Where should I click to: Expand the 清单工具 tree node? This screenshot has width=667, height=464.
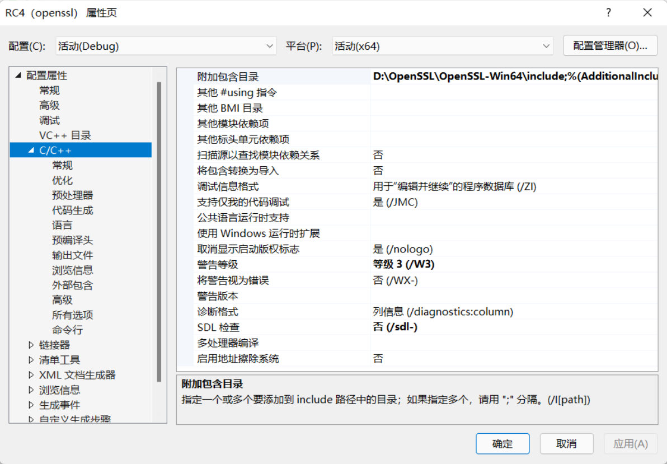coord(31,360)
